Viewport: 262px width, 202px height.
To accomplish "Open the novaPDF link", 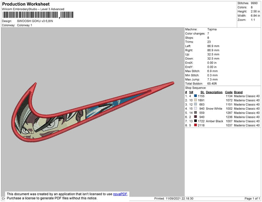I will pos(120,194).
